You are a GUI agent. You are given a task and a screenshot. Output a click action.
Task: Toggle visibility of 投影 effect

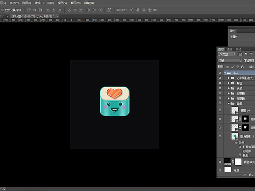(x=240, y=155)
